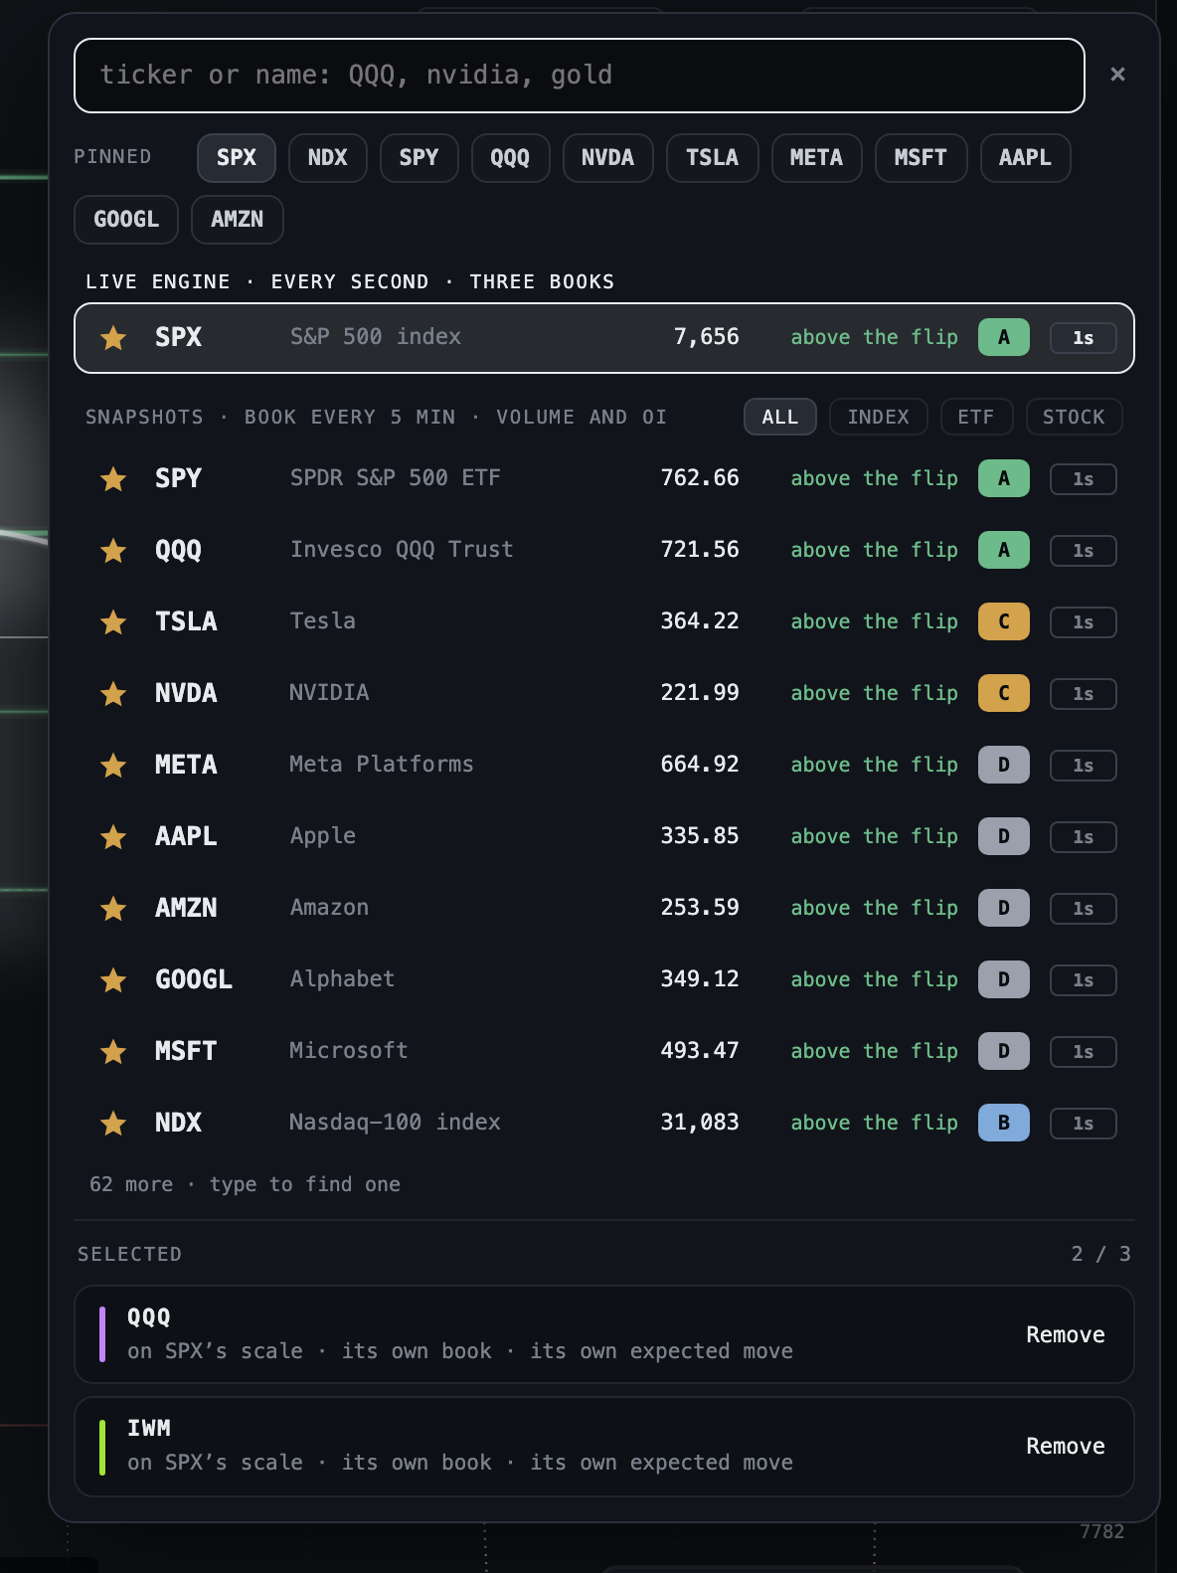Screen dimensions: 1177x1573
Task: Toggle the star next to AMZN
Action: point(113,909)
